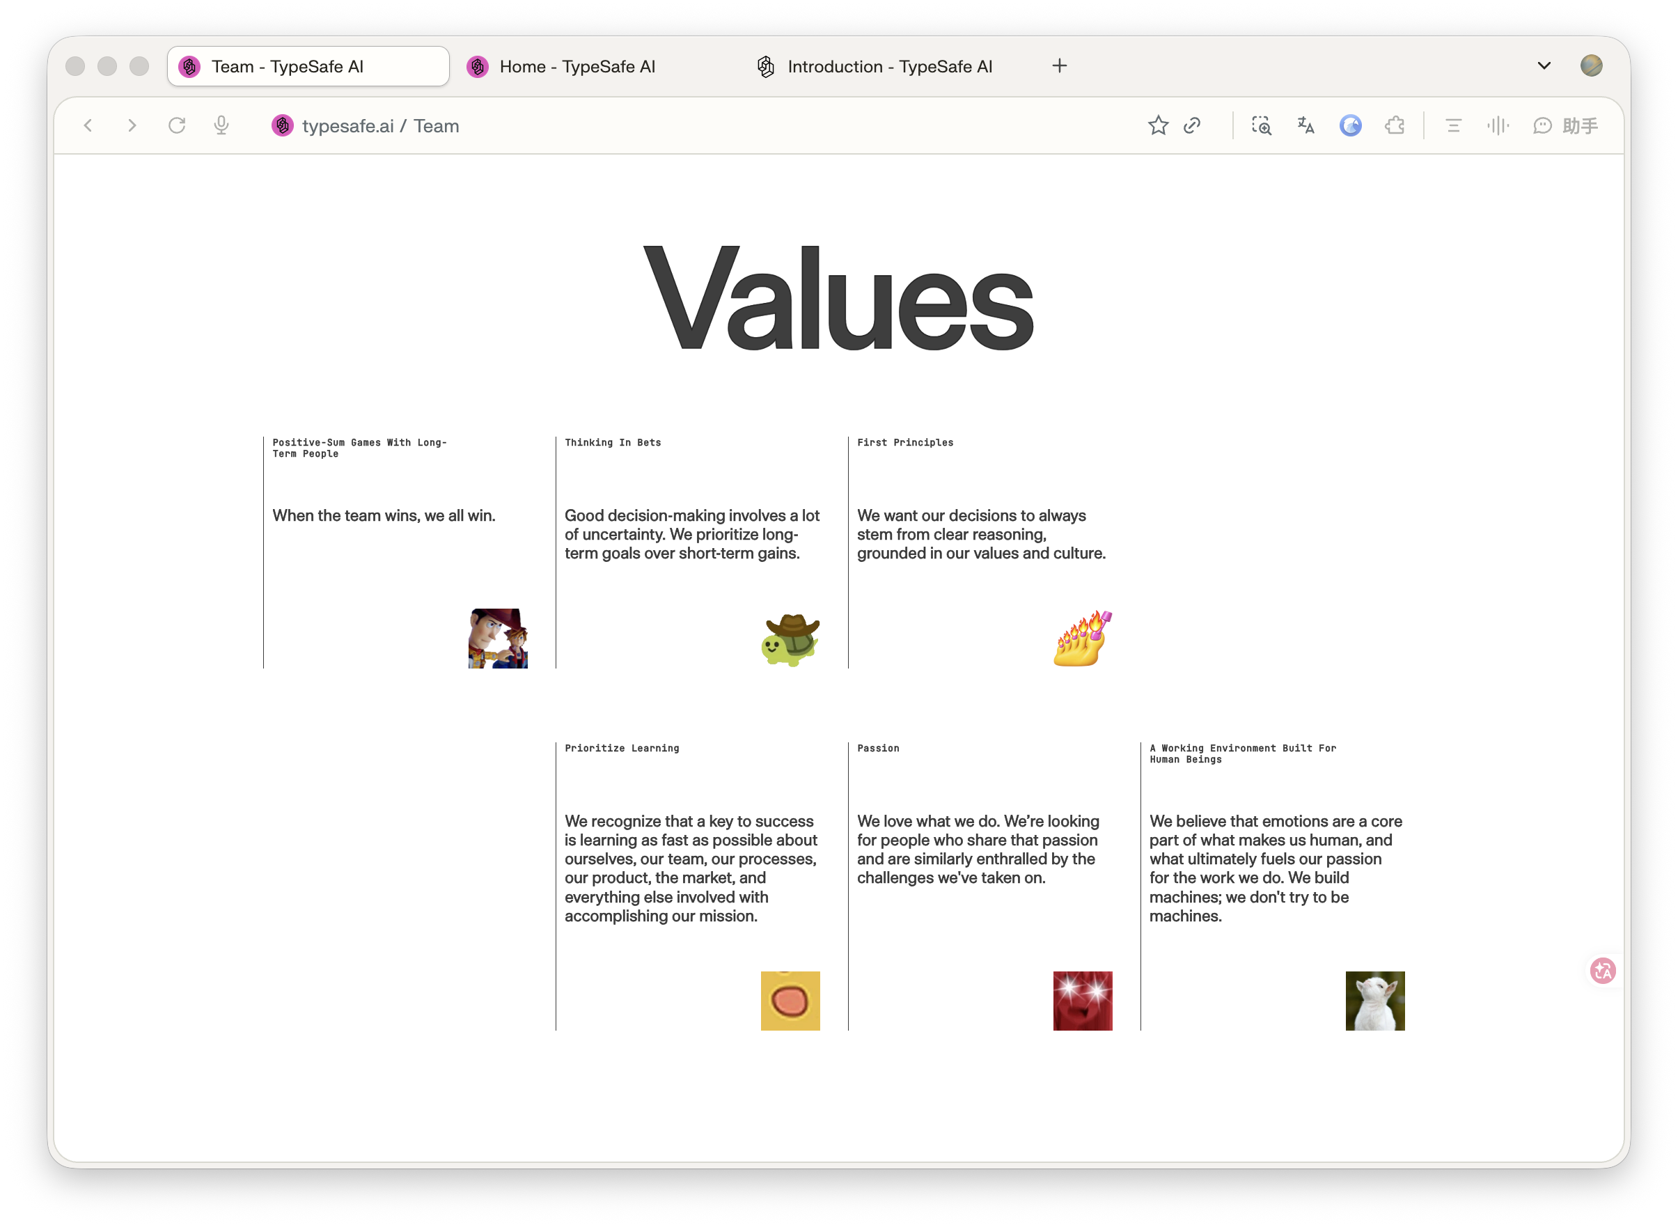This screenshot has width=1678, height=1227.
Task: Click the 'First Principles' title
Action: pos(905,442)
